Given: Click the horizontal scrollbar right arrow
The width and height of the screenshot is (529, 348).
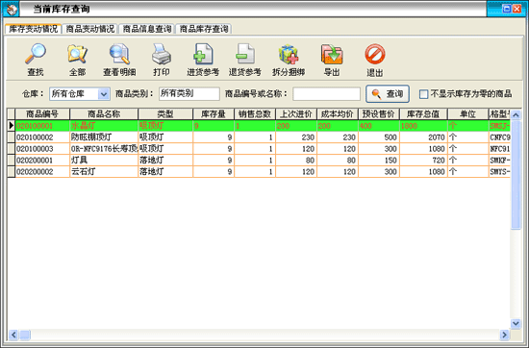Looking at the screenshot, I should (x=504, y=335).
